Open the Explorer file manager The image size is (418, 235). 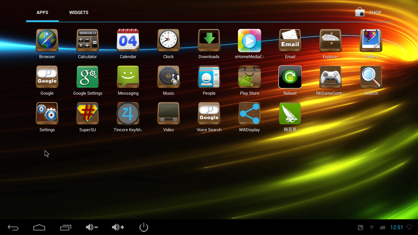tap(330, 40)
